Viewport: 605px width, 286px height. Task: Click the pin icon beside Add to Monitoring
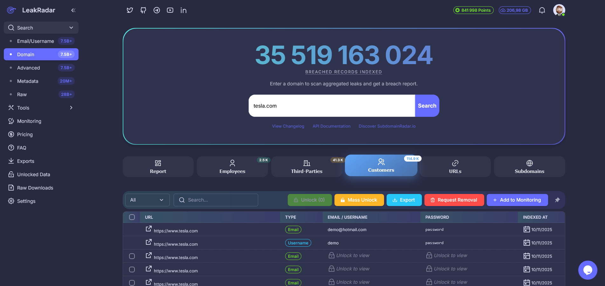point(558,200)
